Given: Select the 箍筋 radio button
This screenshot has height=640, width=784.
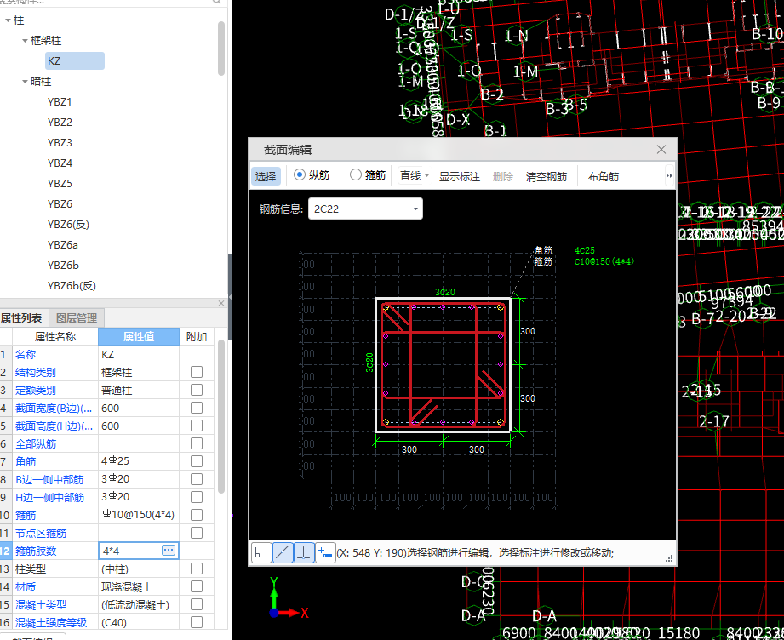Looking at the screenshot, I should [x=356, y=174].
